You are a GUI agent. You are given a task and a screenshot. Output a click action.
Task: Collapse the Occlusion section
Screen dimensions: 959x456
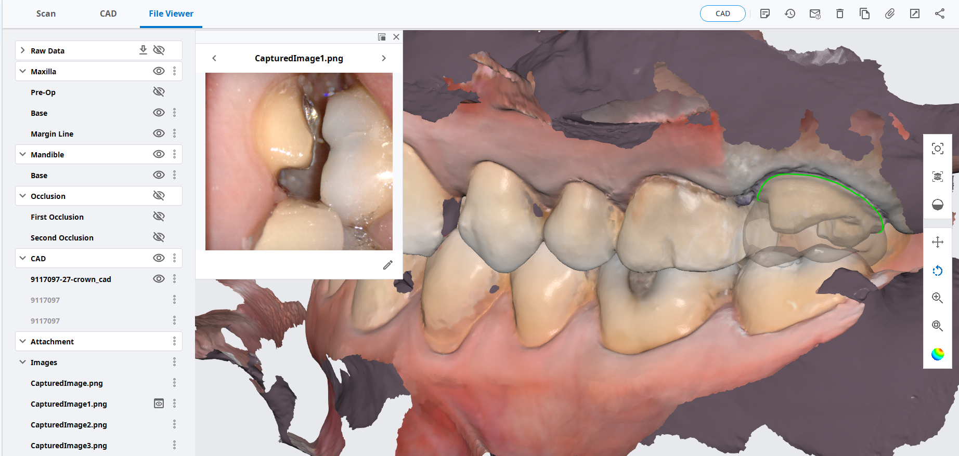[x=23, y=196]
